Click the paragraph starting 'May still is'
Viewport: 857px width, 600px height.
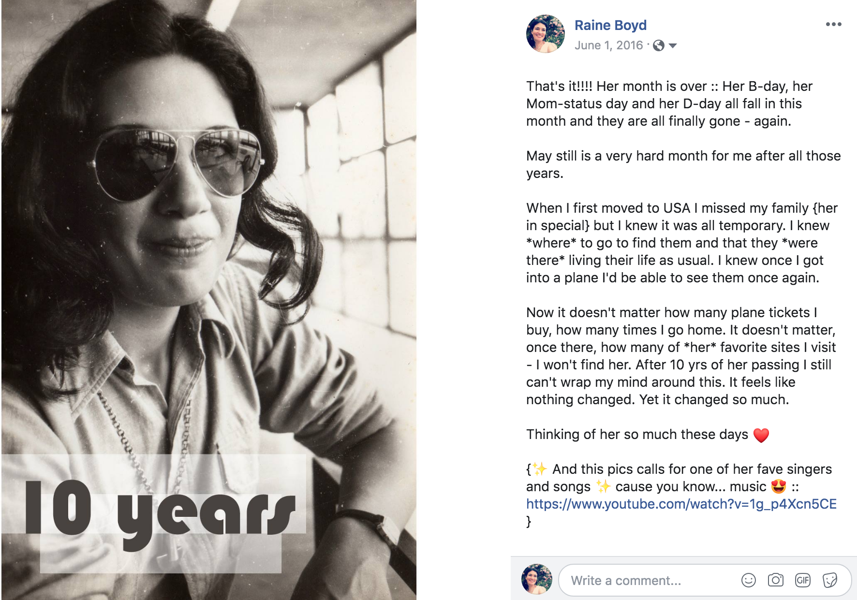(683, 164)
